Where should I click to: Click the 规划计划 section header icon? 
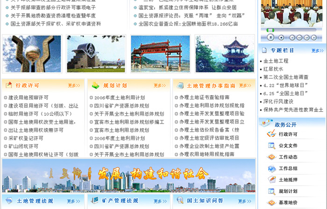(x=95, y=85)
